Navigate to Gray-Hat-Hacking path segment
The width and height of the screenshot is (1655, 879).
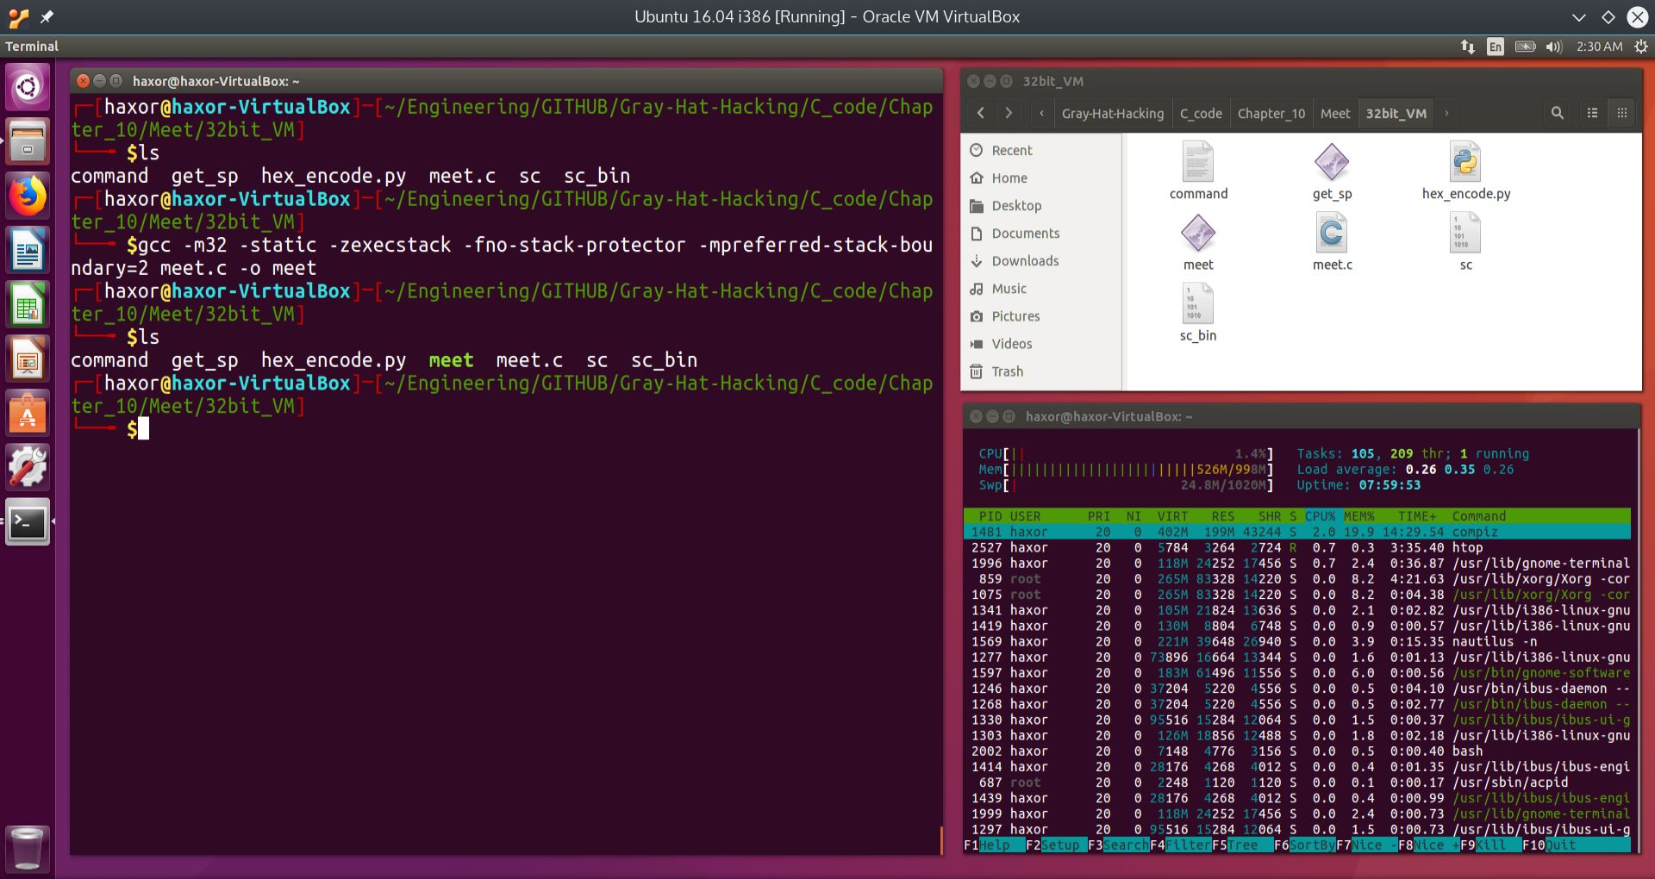tap(1112, 113)
